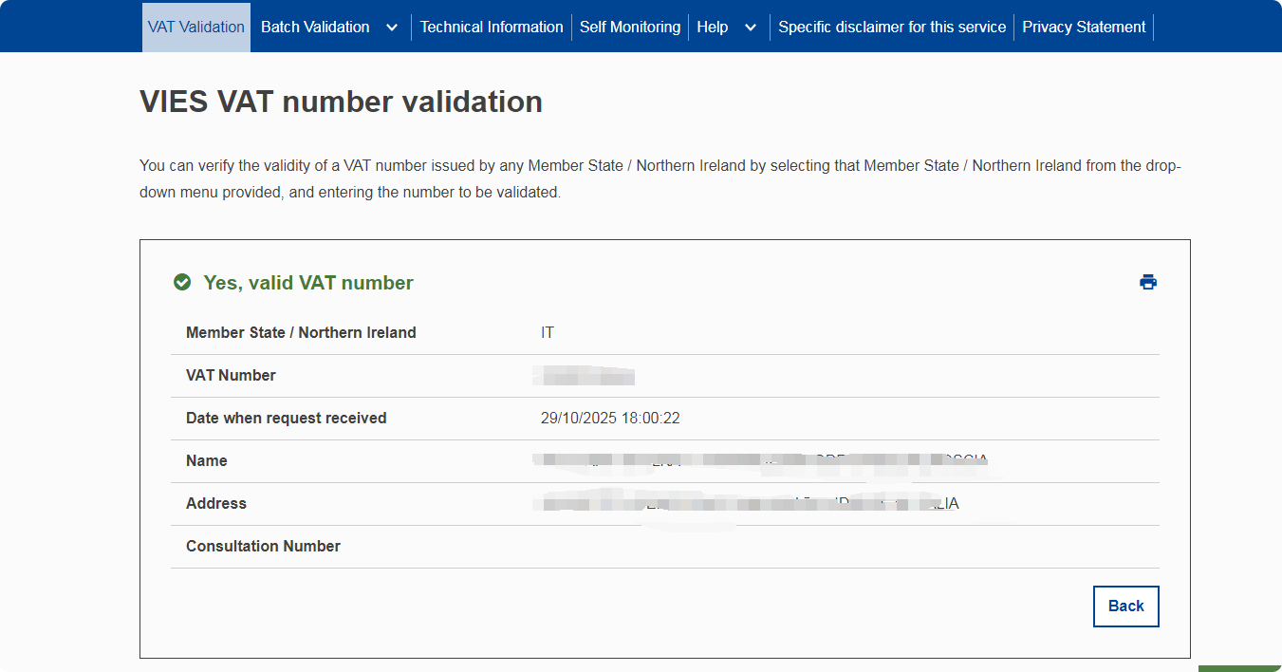The height and width of the screenshot is (672, 1282).
Task: Select the Help menu label
Action: (713, 28)
